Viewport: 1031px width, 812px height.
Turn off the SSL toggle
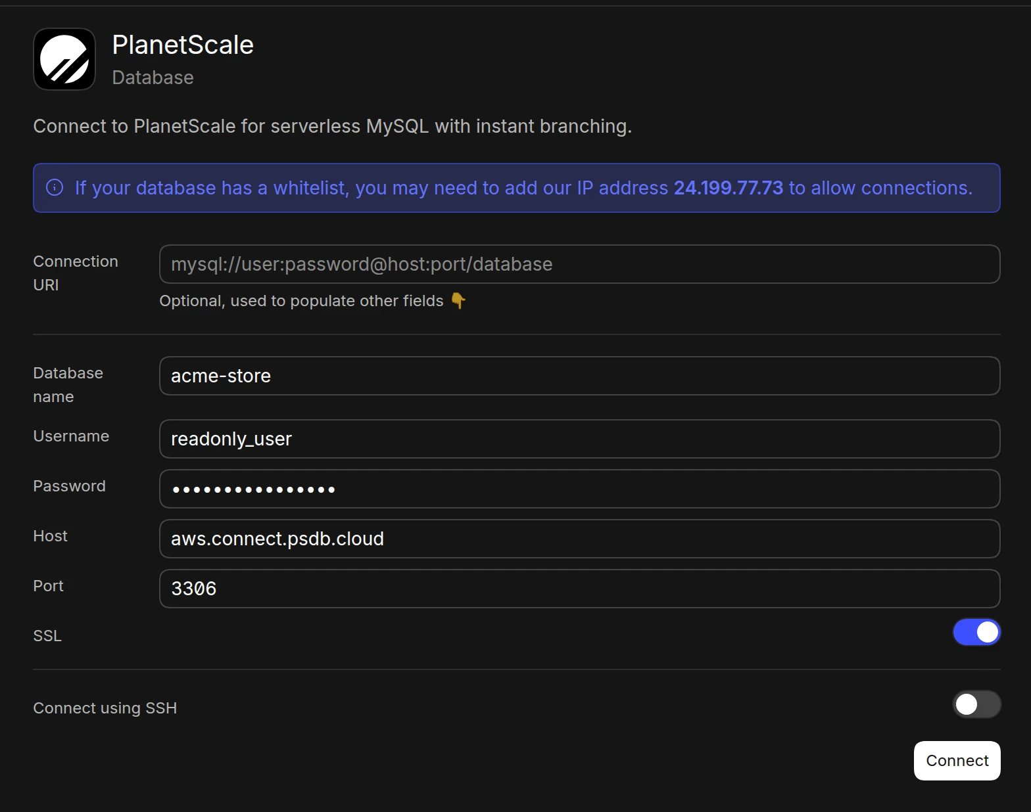click(976, 632)
